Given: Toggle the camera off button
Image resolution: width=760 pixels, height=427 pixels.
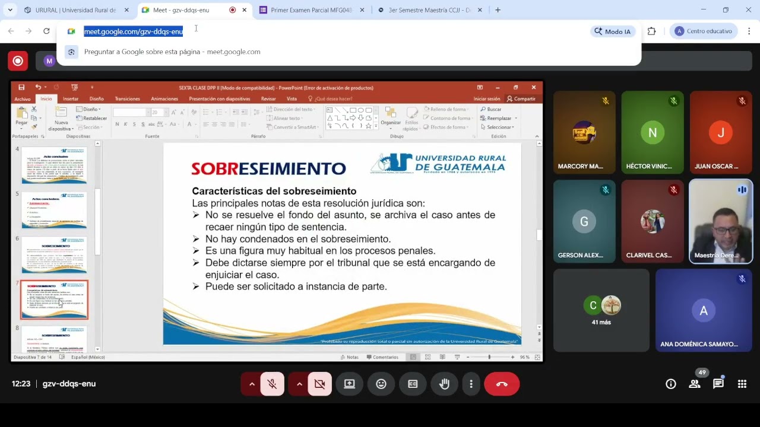Looking at the screenshot, I should [x=319, y=384].
